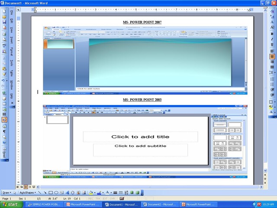This screenshot has height=208, width=277.
Task: Select the Line drawing tool
Action: tap(39, 192)
